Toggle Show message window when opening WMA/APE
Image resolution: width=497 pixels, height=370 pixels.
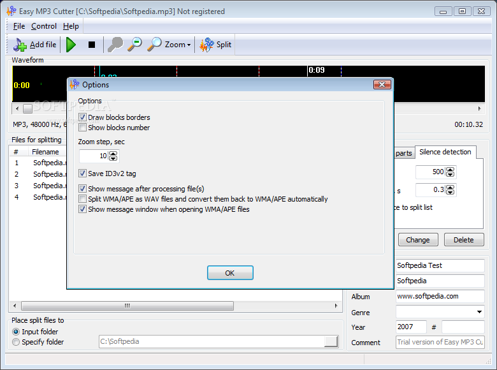82,209
